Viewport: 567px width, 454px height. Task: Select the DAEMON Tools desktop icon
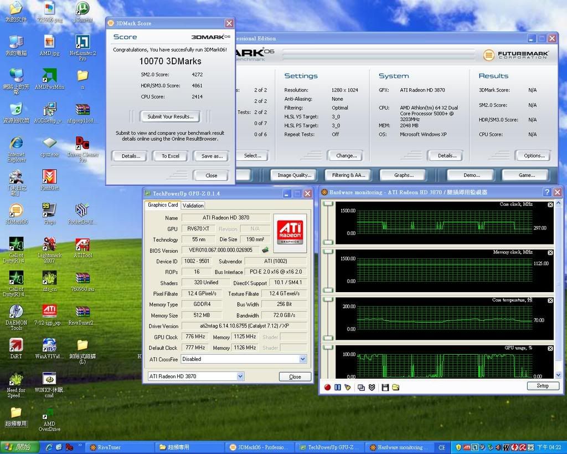point(16,317)
